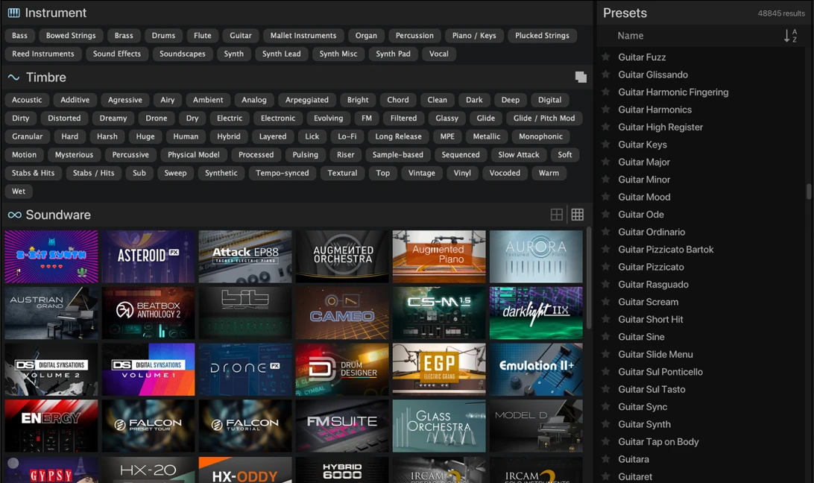The width and height of the screenshot is (814, 483).
Task: Toggle the Piano / Keys filter
Action: pos(474,35)
